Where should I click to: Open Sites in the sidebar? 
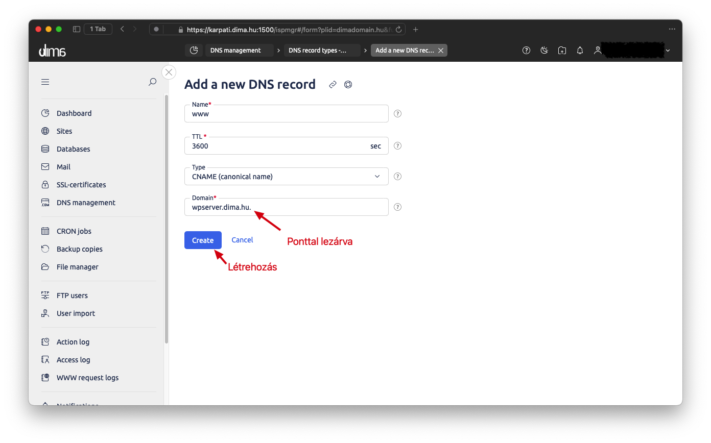pos(64,131)
